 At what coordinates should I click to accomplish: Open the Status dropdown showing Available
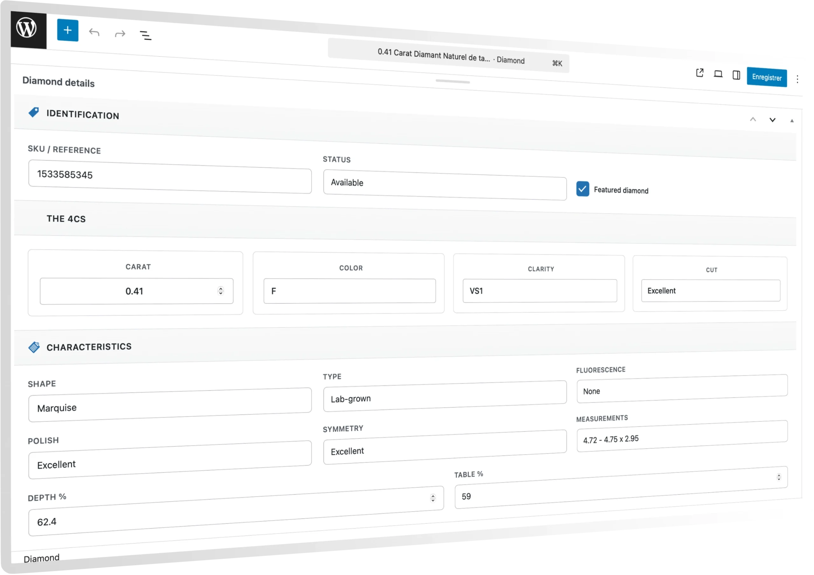click(x=444, y=185)
